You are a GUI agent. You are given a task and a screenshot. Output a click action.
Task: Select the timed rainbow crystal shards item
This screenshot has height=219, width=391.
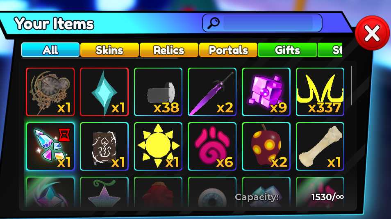click(50, 146)
